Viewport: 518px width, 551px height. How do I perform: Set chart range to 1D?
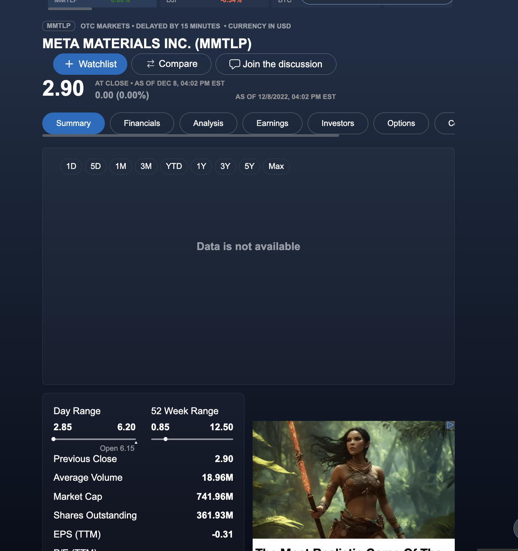[x=71, y=166]
